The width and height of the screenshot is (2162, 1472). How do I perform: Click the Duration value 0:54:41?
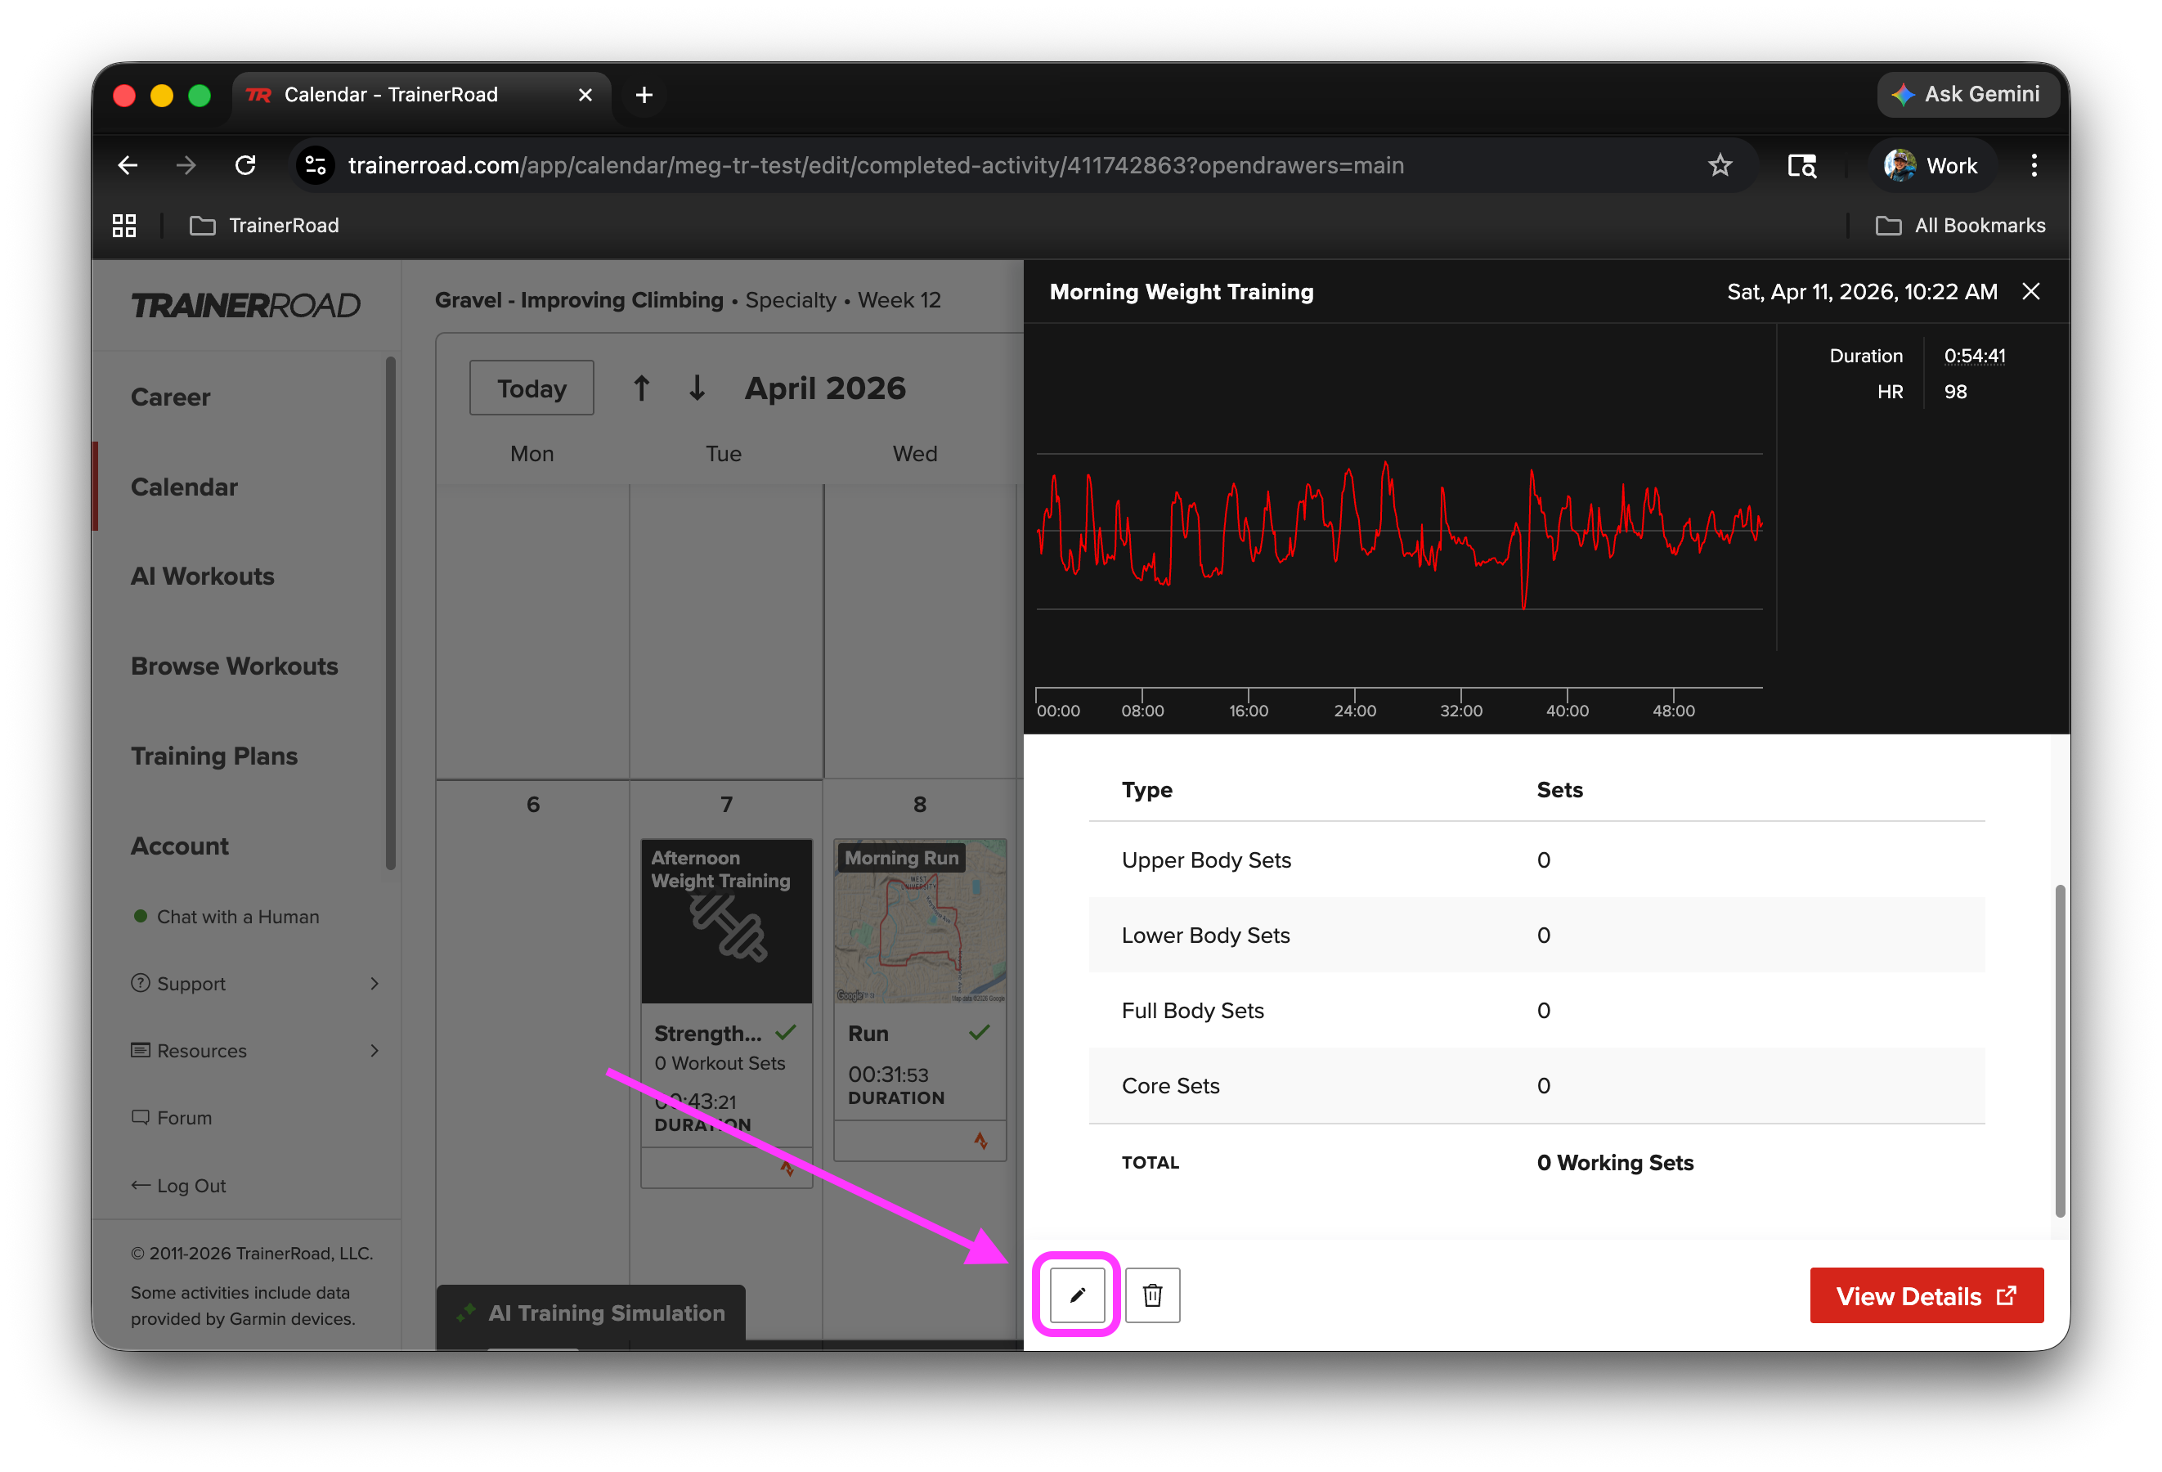(1974, 356)
